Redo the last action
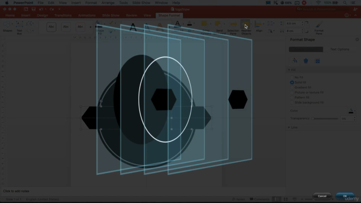This screenshot has height=203, width=361. coord(51,9)
